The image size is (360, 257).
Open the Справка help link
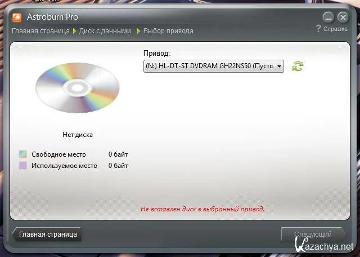click(335, 29)
